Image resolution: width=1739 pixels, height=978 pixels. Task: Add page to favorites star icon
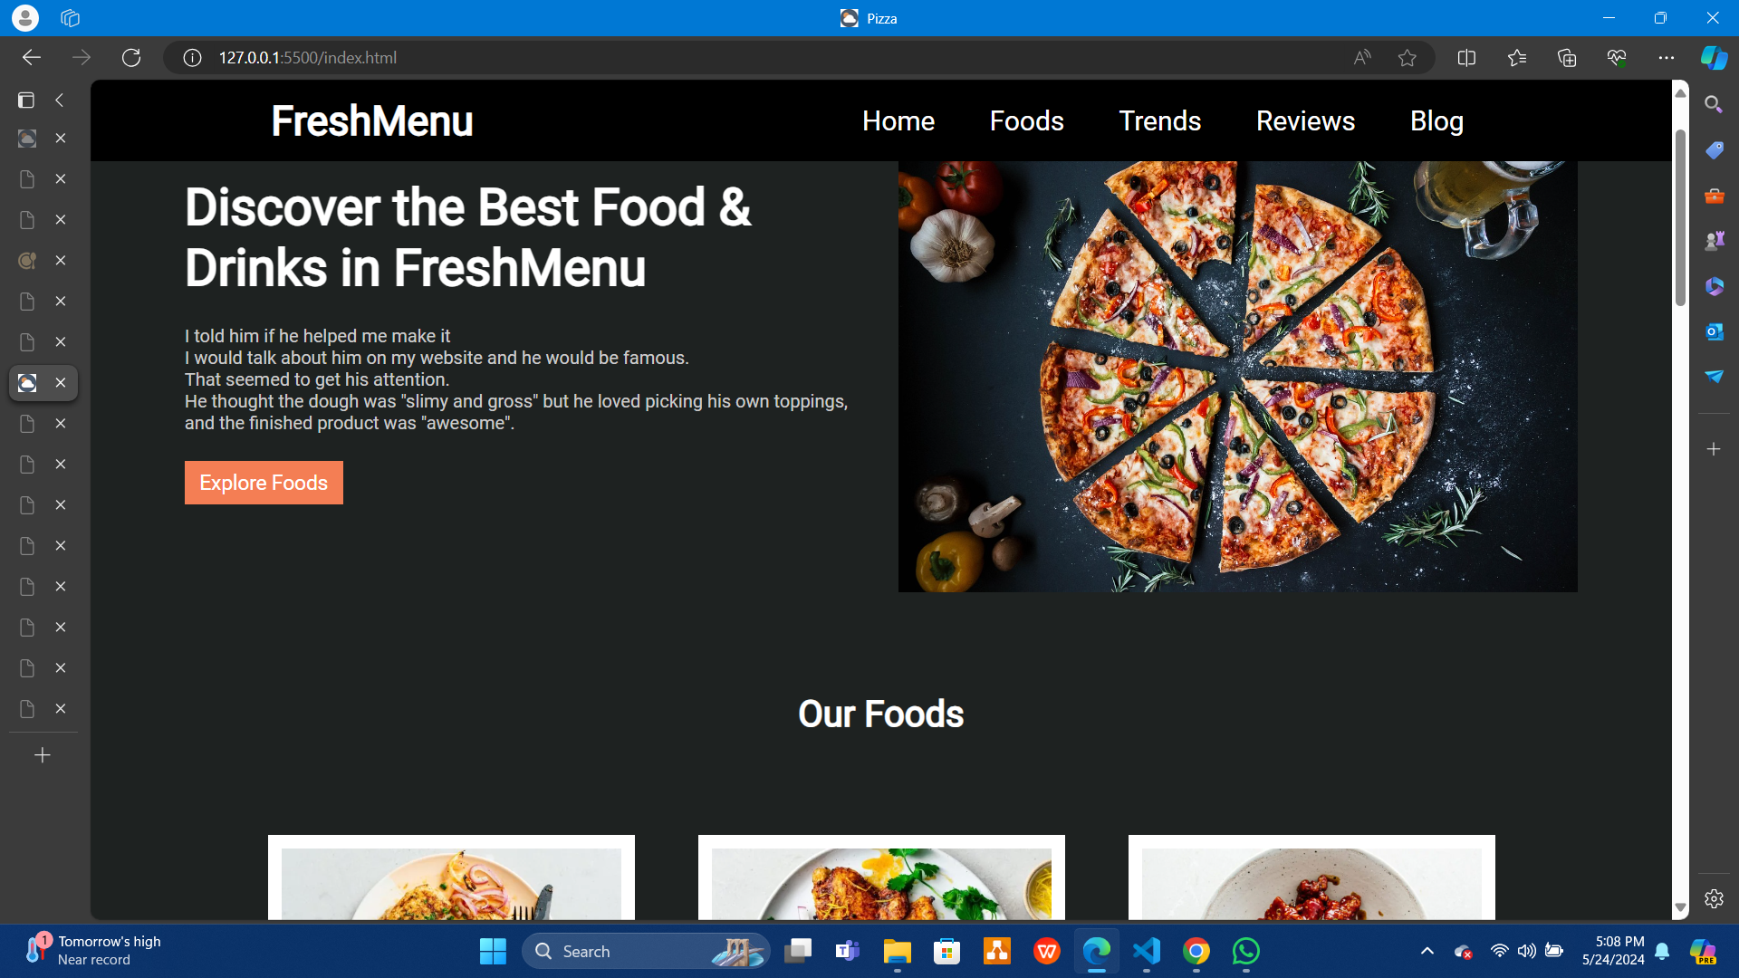click(x=1407, y=58)
